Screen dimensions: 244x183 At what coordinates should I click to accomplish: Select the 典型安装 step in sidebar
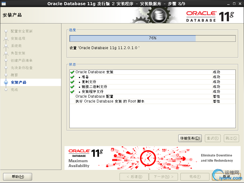(x=18, y=53)
